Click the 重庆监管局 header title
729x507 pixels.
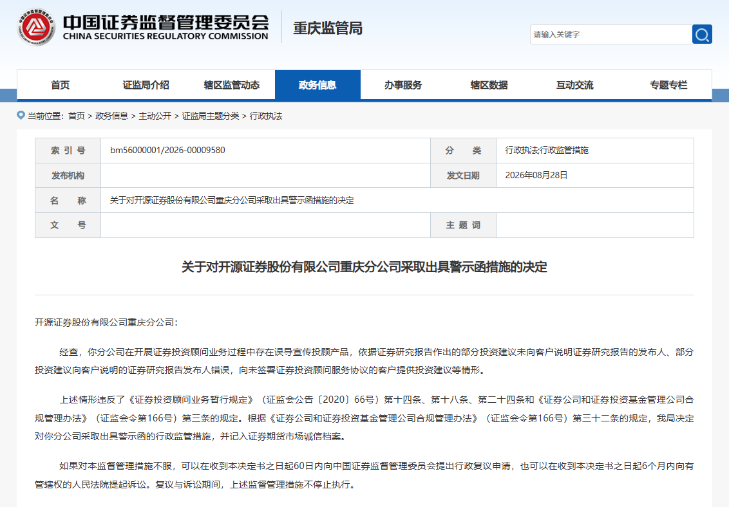coord(328,28)
